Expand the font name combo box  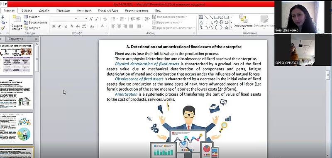tap(64, 19)
